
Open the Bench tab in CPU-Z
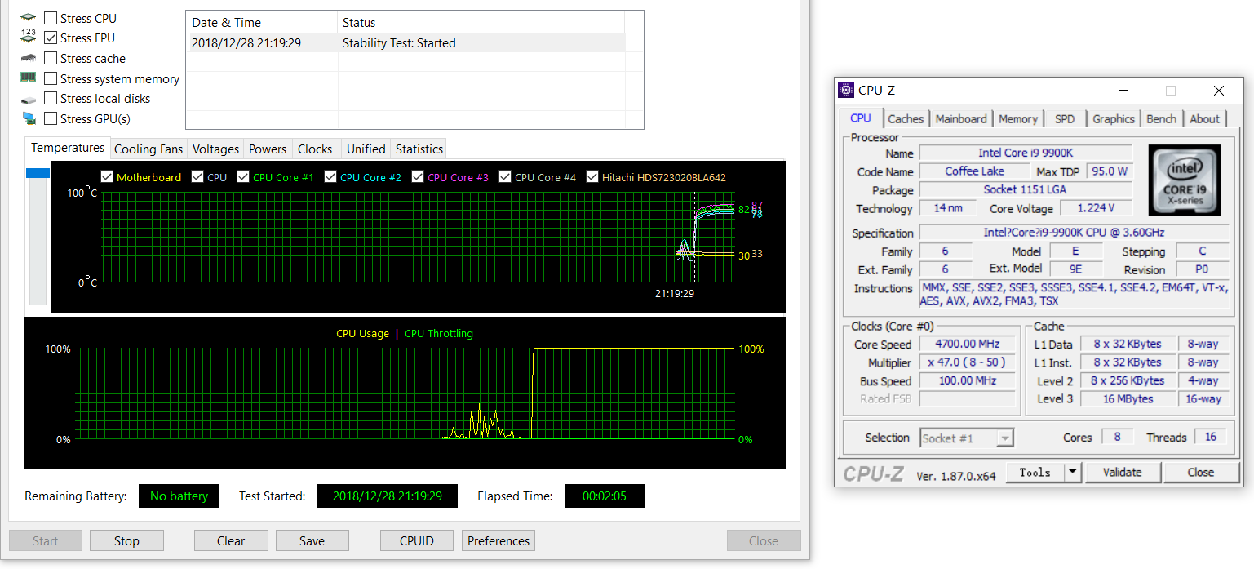pyautogui.click(x=1161, y=119)
